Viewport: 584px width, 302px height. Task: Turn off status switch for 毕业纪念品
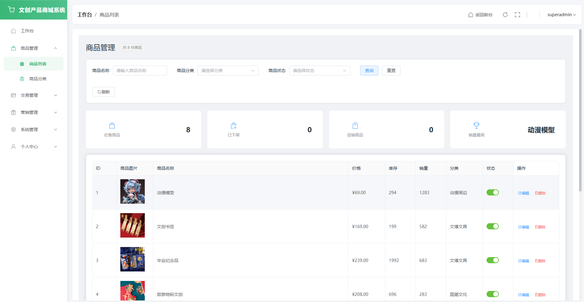492,260
